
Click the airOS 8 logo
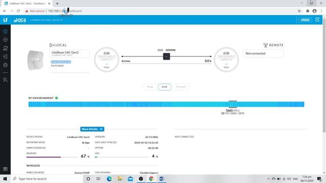pos(20,20)
